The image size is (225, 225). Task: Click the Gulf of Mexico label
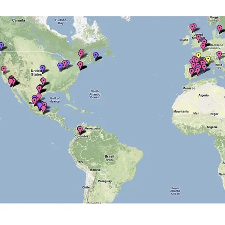(54, 100)
